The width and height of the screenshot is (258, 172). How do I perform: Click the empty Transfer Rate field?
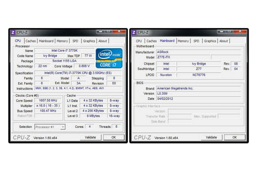(x=180, y=116)
